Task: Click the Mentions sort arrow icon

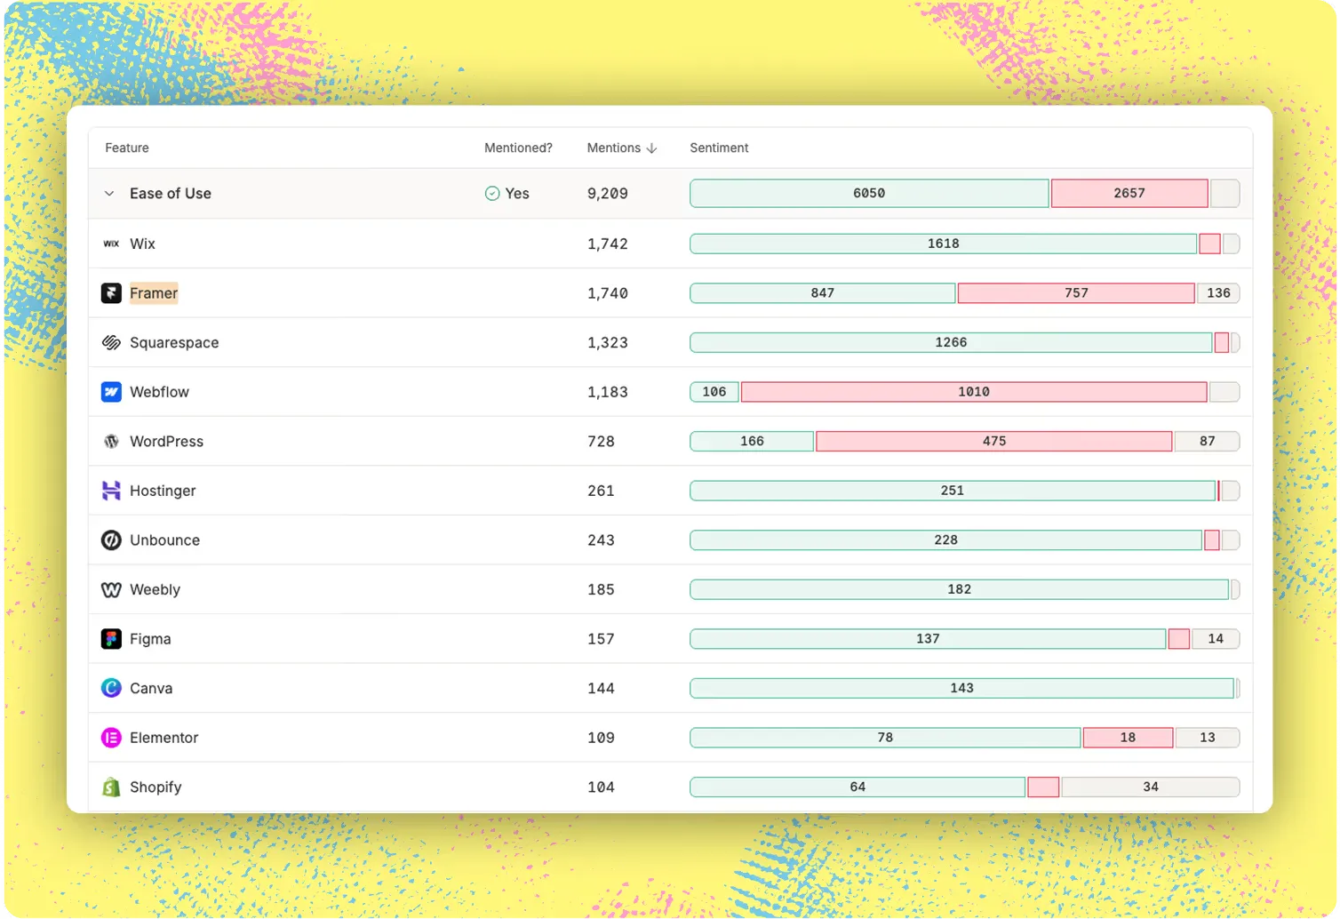Action: coord(652,148)
